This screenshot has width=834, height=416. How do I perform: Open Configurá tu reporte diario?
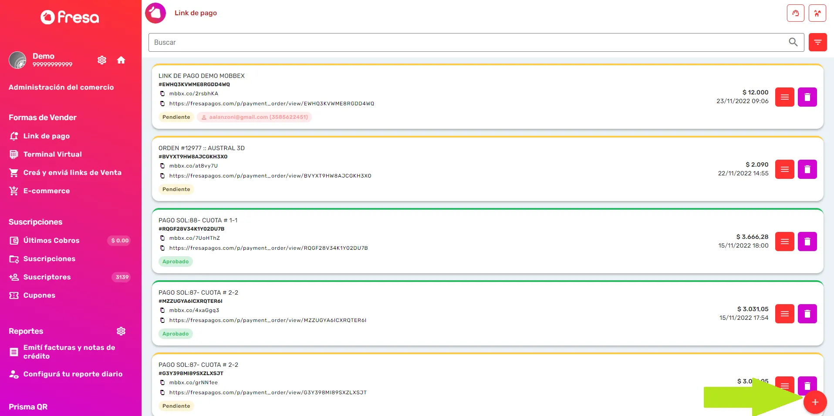tap(73, 374)
